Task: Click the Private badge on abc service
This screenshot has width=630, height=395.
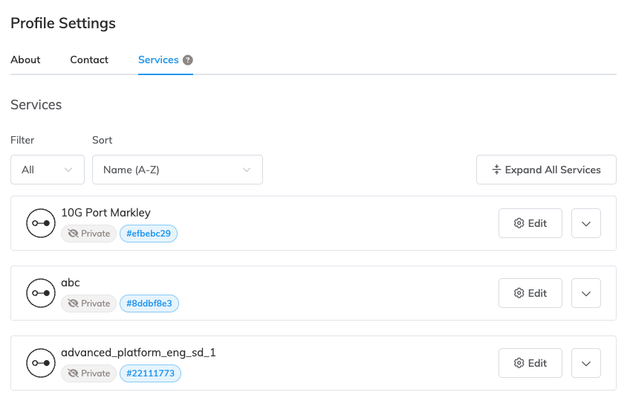Action: 88,304
